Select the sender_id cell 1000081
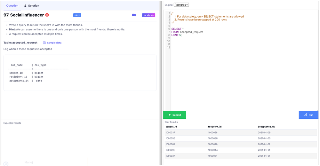This screenshot has height=166, width=320. [x=170, y=144]
